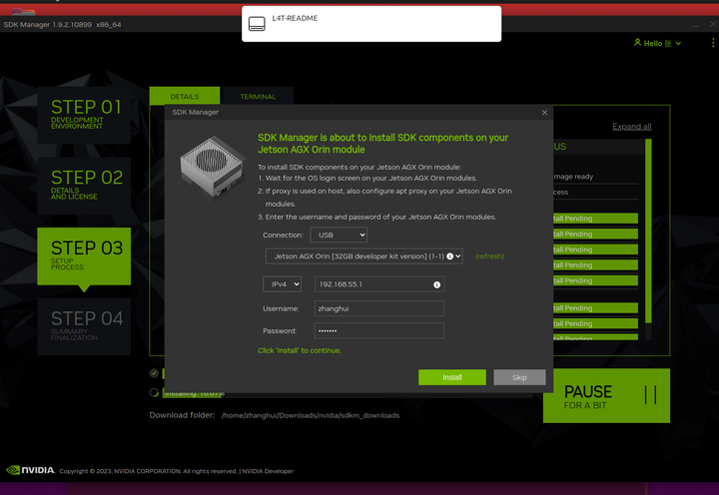Select STEP 03 Setup Process
This screenshot has width=719, height=495.
tap(84, 256)
